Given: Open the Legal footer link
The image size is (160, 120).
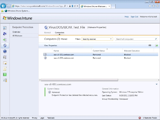Looking at the screenshot, I should 42,118.
